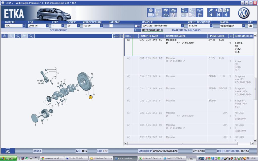Click the ОГРАНИЧЕНИЕ link
Screen dimensions: 258x161
coord(58,30)
